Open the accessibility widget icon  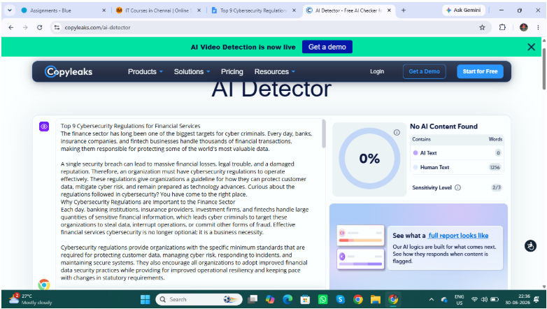[530, 246]
